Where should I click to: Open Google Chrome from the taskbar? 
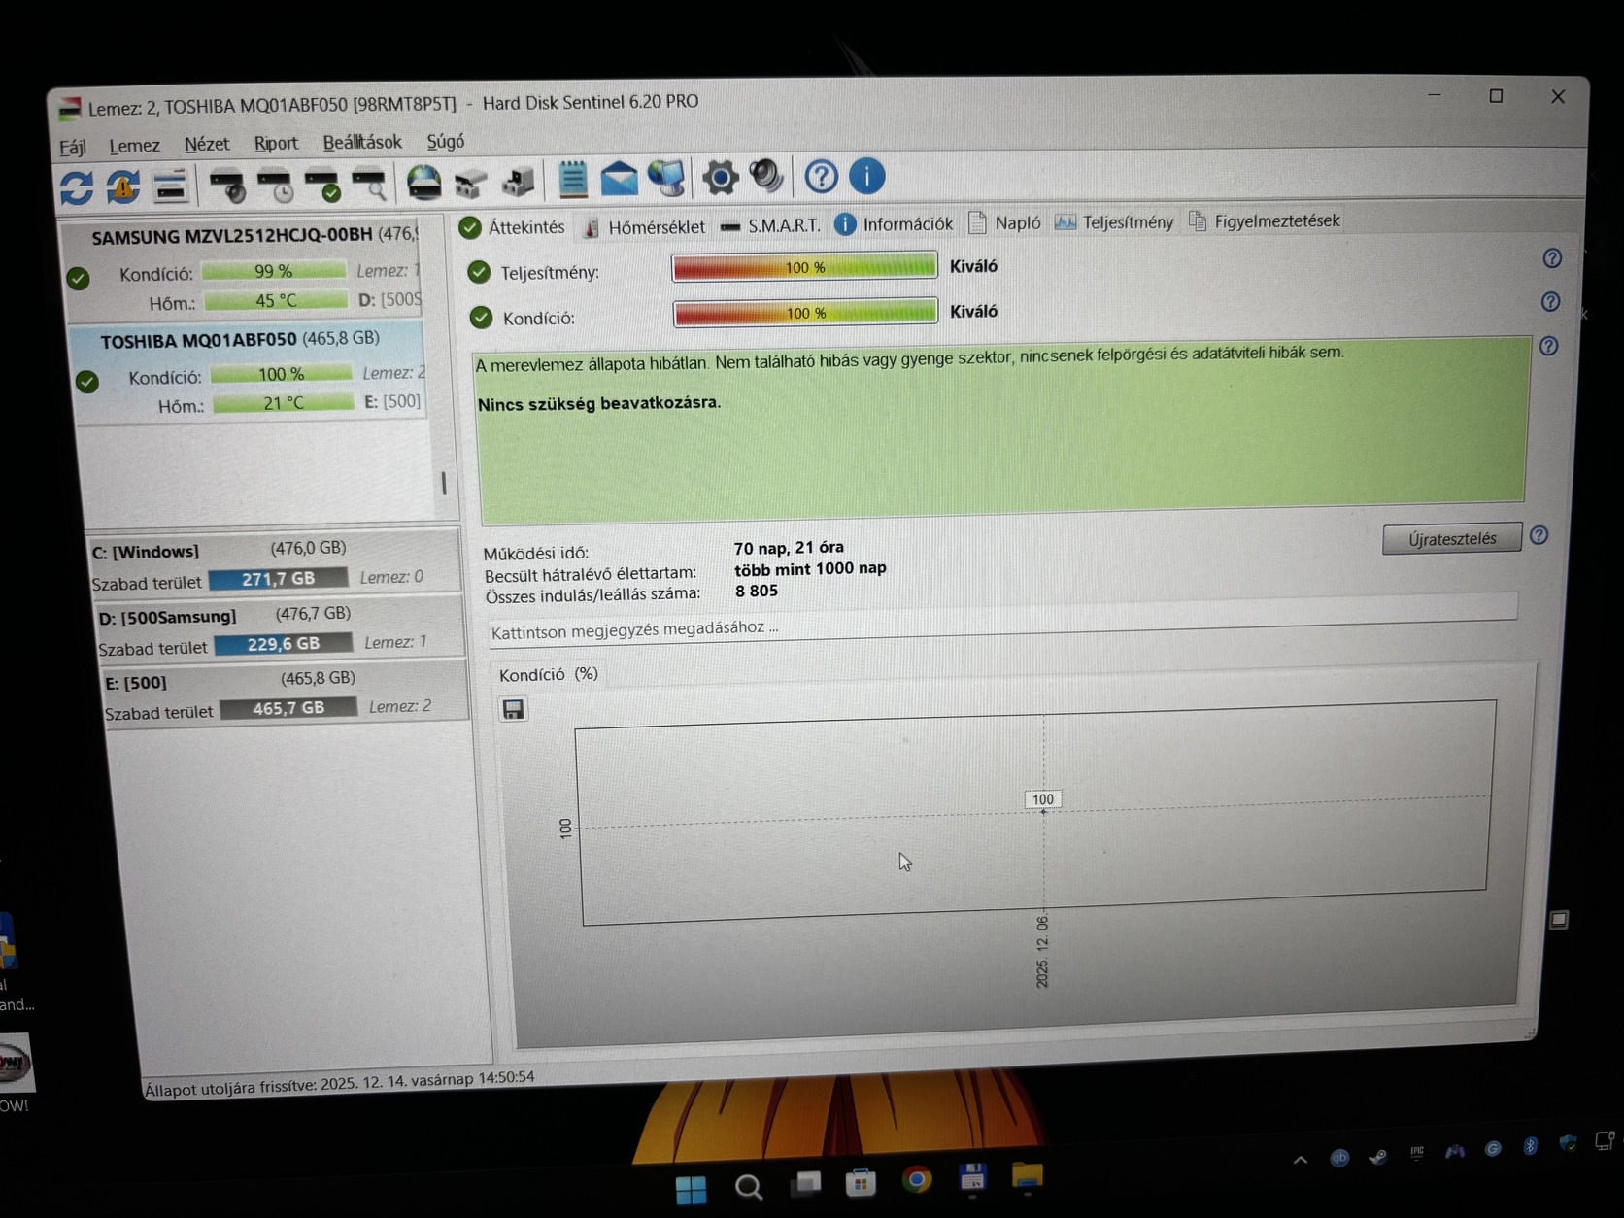(x=916, y=1180)
